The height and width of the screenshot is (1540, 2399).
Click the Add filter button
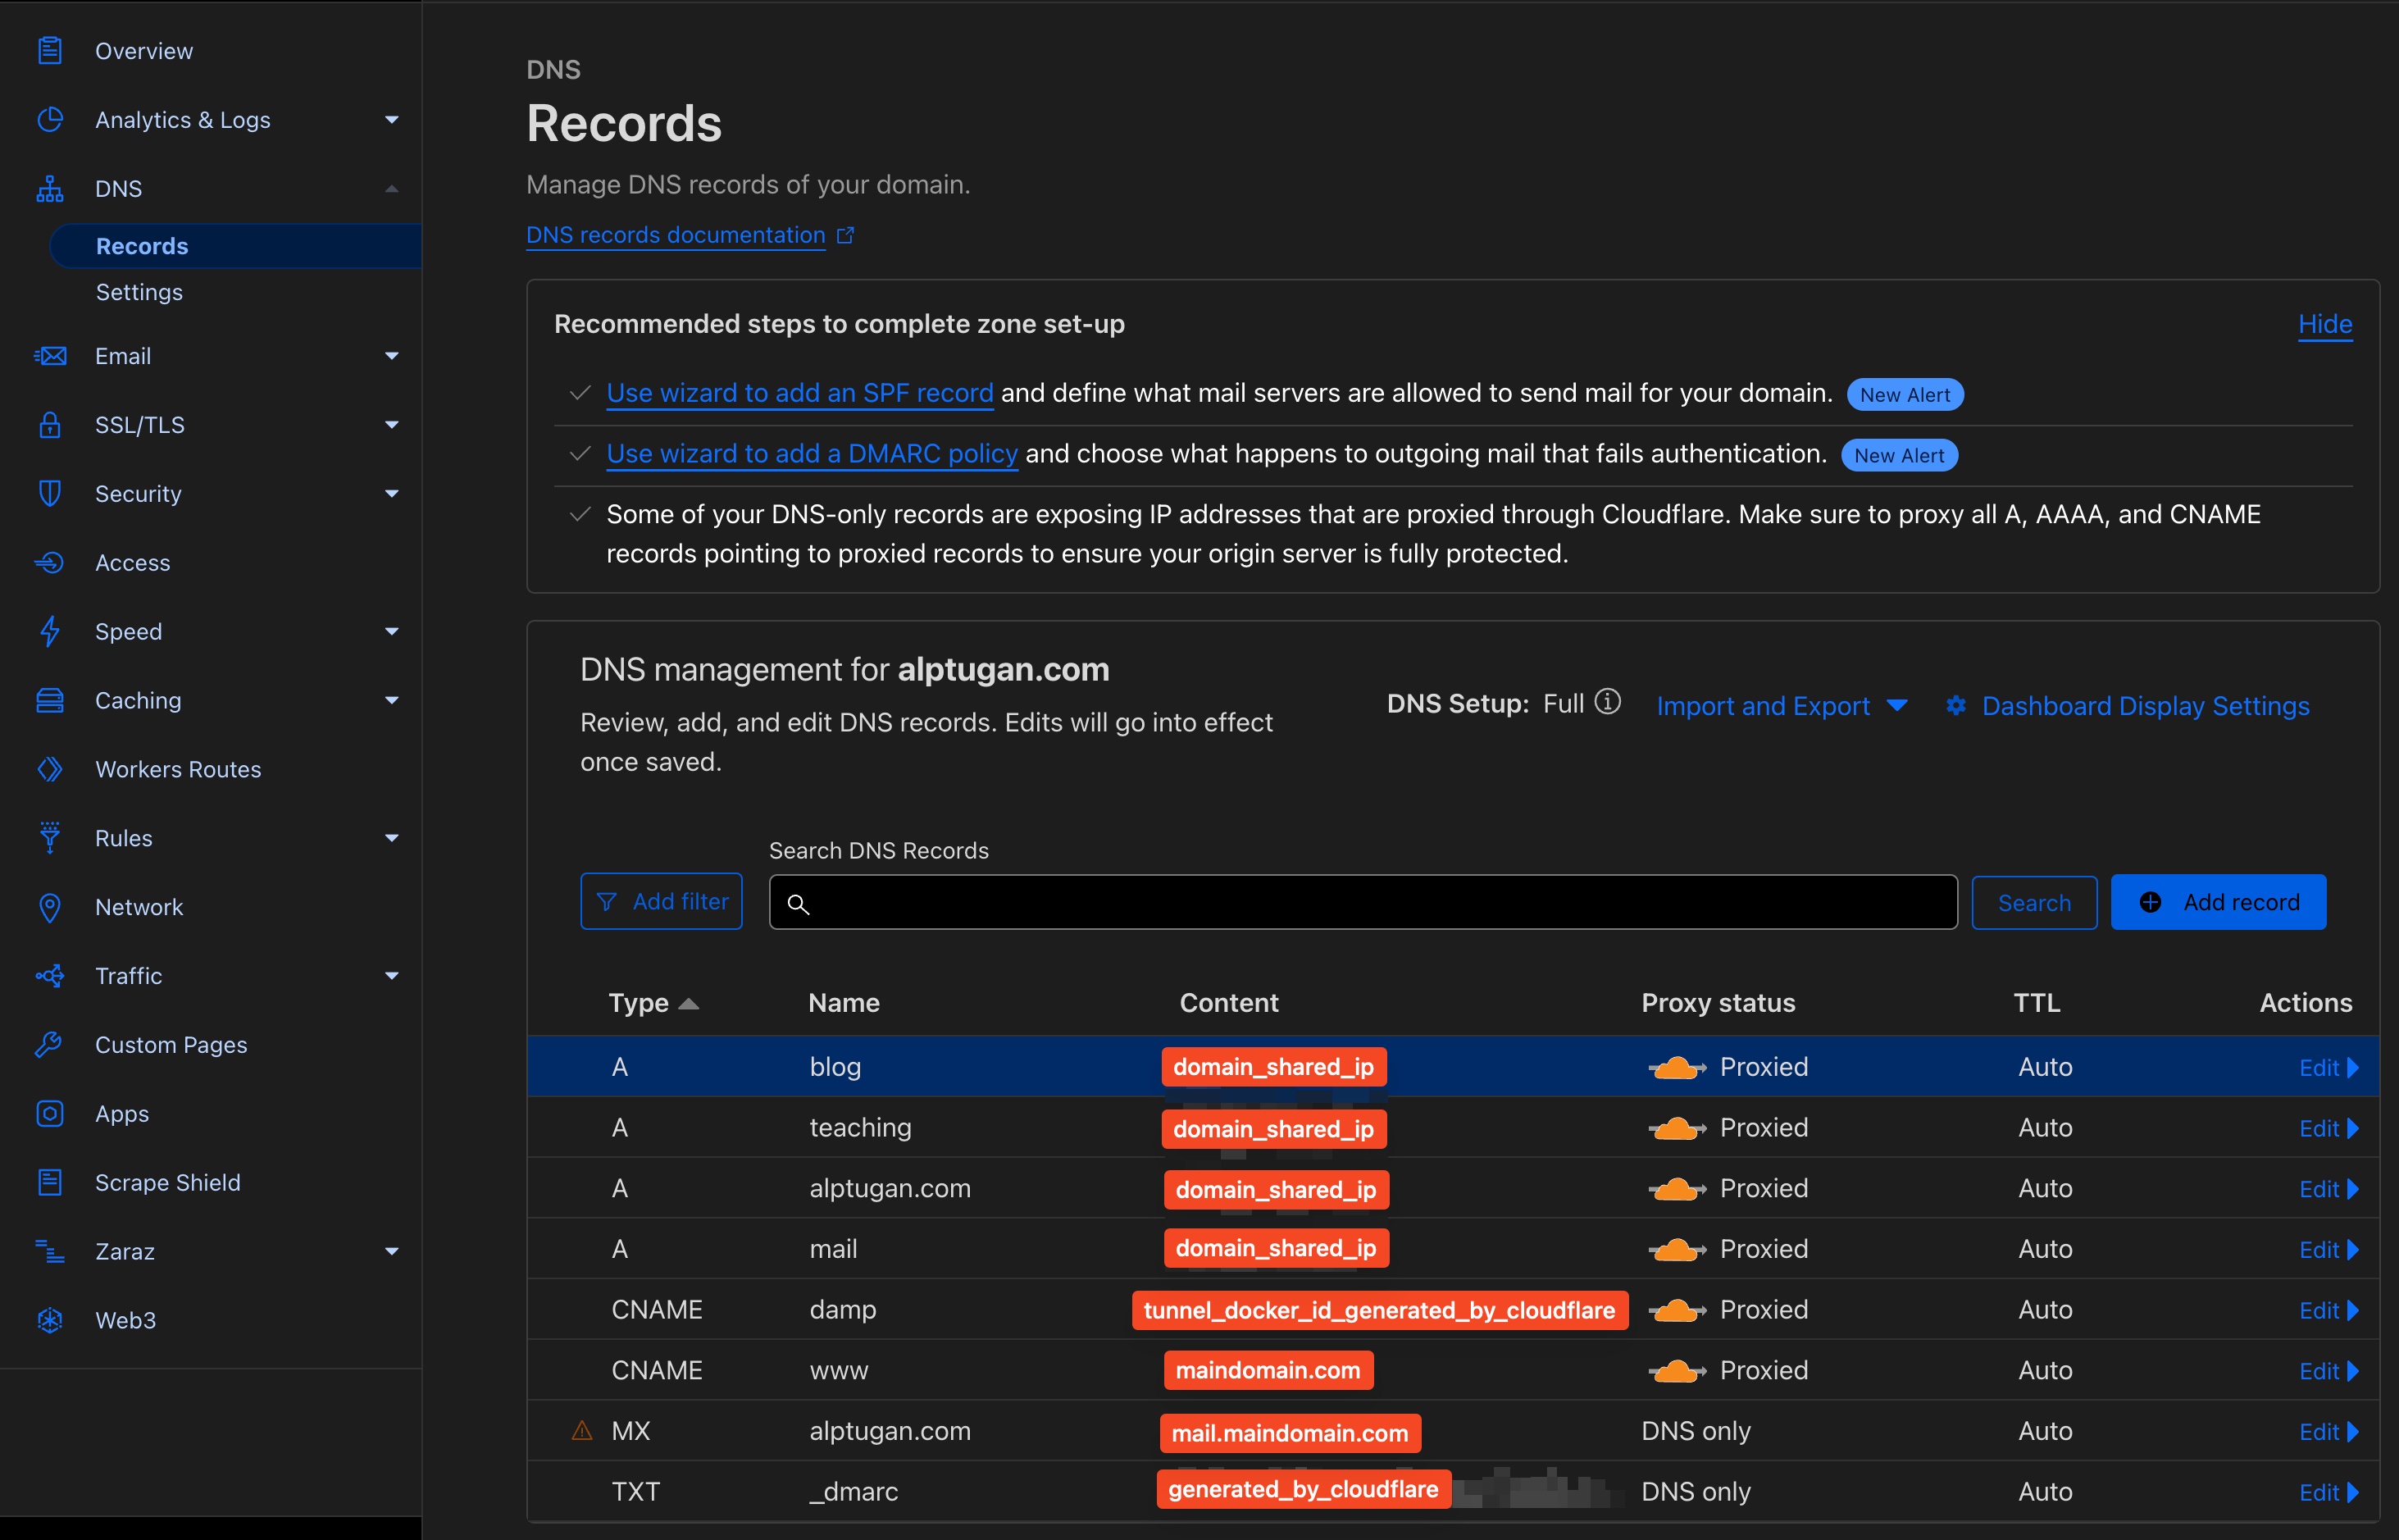662,902
